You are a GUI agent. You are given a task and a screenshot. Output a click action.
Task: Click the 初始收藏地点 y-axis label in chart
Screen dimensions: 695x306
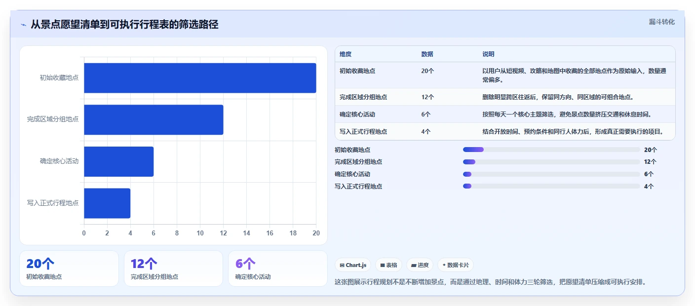tap(59, 78)
